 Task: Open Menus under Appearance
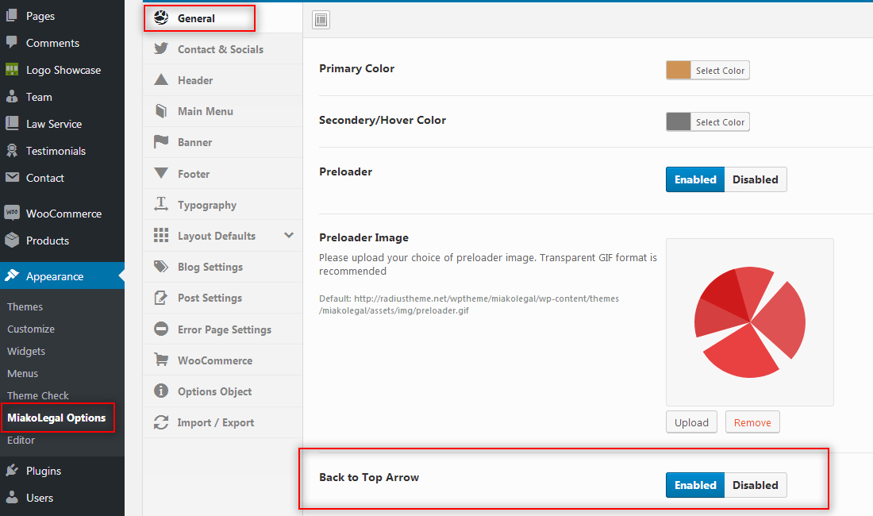coord(23,373)
